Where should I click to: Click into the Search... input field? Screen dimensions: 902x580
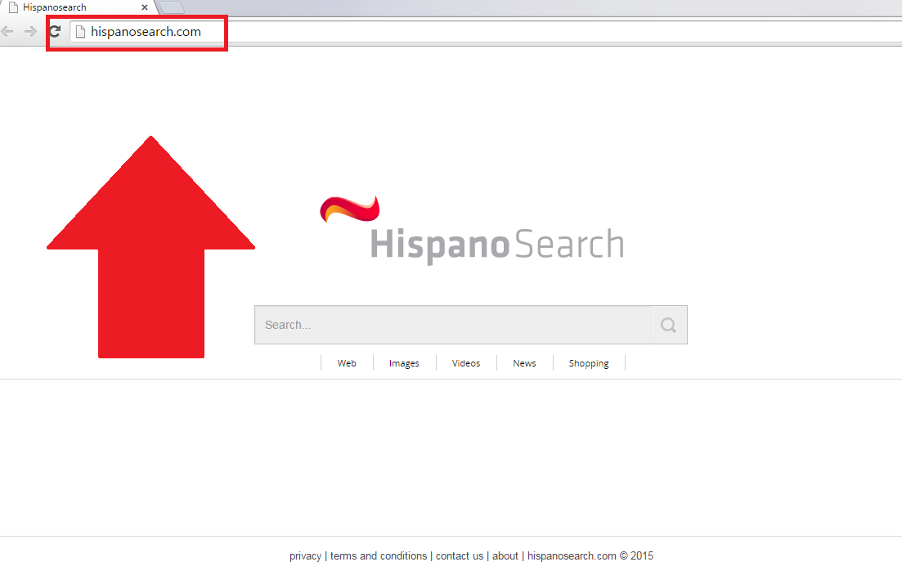click(x=452, y=325)
